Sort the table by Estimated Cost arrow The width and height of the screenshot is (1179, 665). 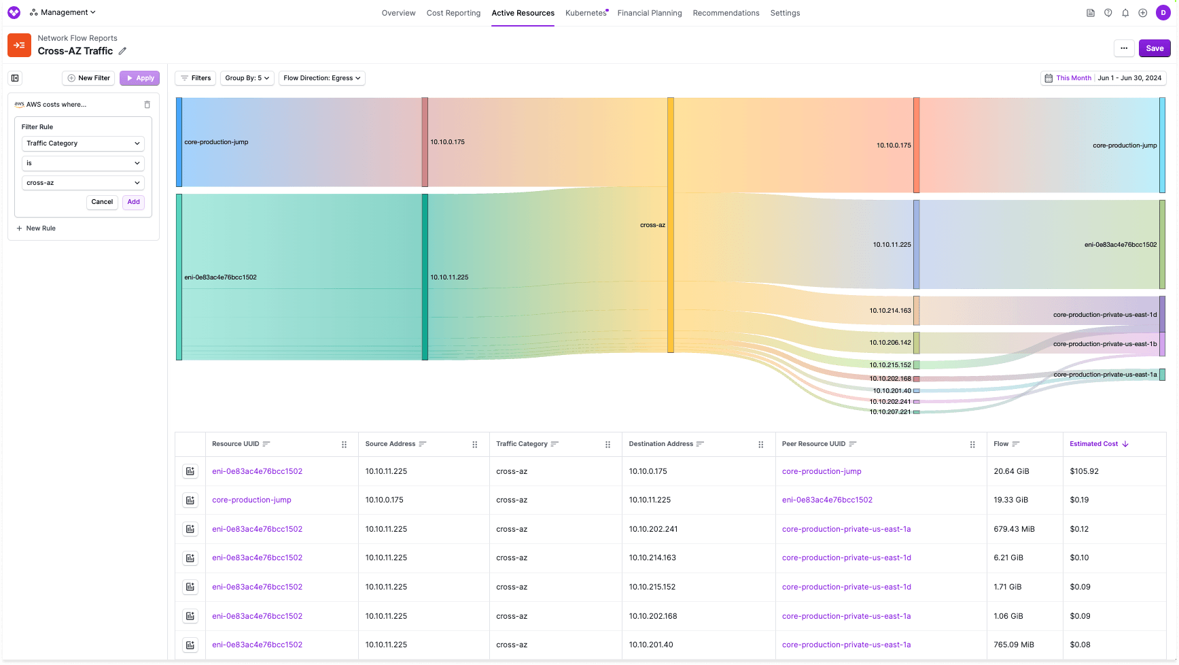(1126, 443)
